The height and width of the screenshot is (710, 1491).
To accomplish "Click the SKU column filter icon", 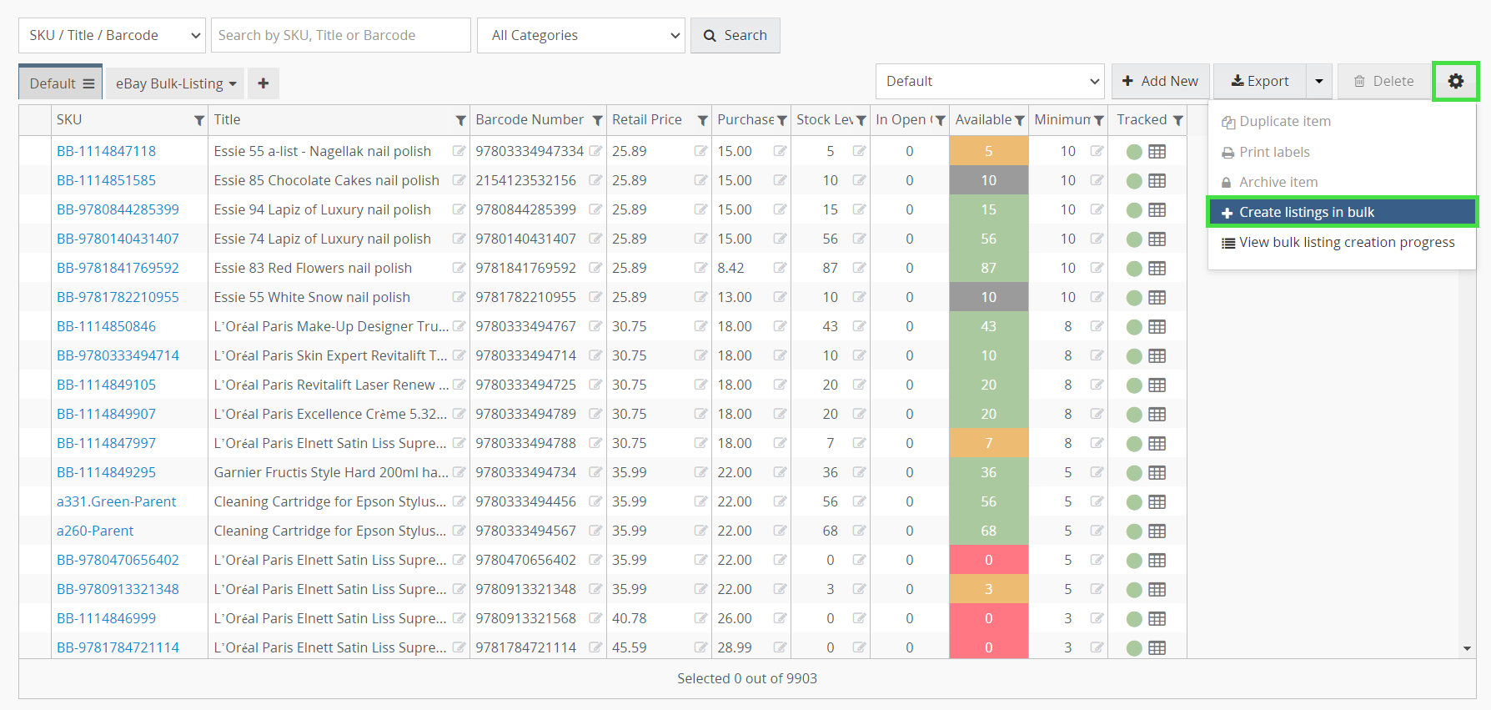I will (x=198, y=120).
